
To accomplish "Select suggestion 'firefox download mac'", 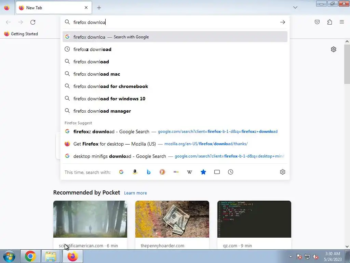I will 175,74.
